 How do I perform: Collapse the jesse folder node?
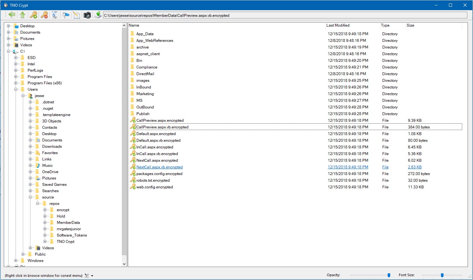[23, 95]
